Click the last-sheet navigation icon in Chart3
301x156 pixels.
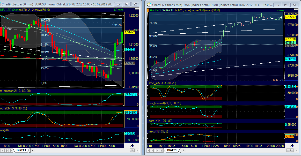pos(161,150)
